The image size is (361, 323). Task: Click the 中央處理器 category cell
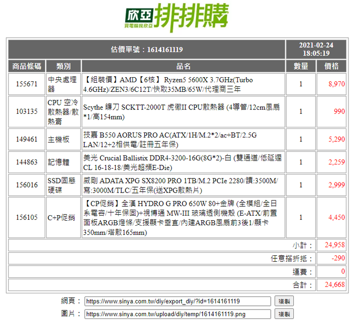click(64, 84)
